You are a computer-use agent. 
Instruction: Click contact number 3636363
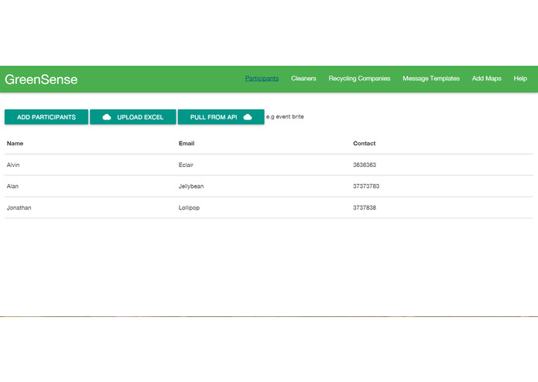(x=365, y=165)
